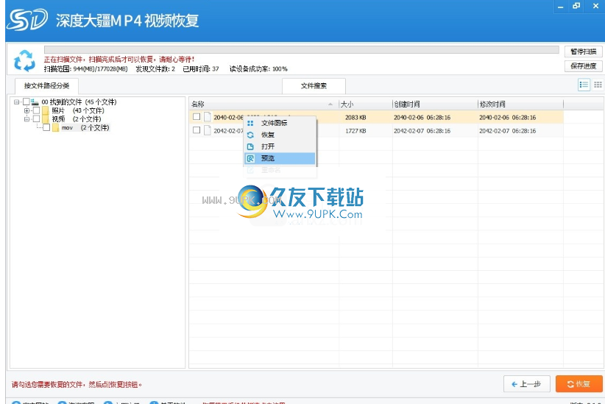Check the 2042-02-07 file row checkbox
The width and height of the screenshot is (605, 404).
point(197,130)
